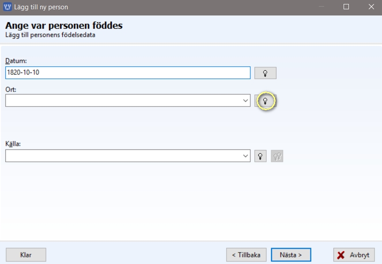Click the Datum label
The width and height of the screenshot is (382, 264).
[x=16, y=61]
